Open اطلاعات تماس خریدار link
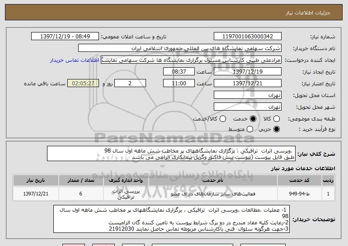 click(75, 60)
